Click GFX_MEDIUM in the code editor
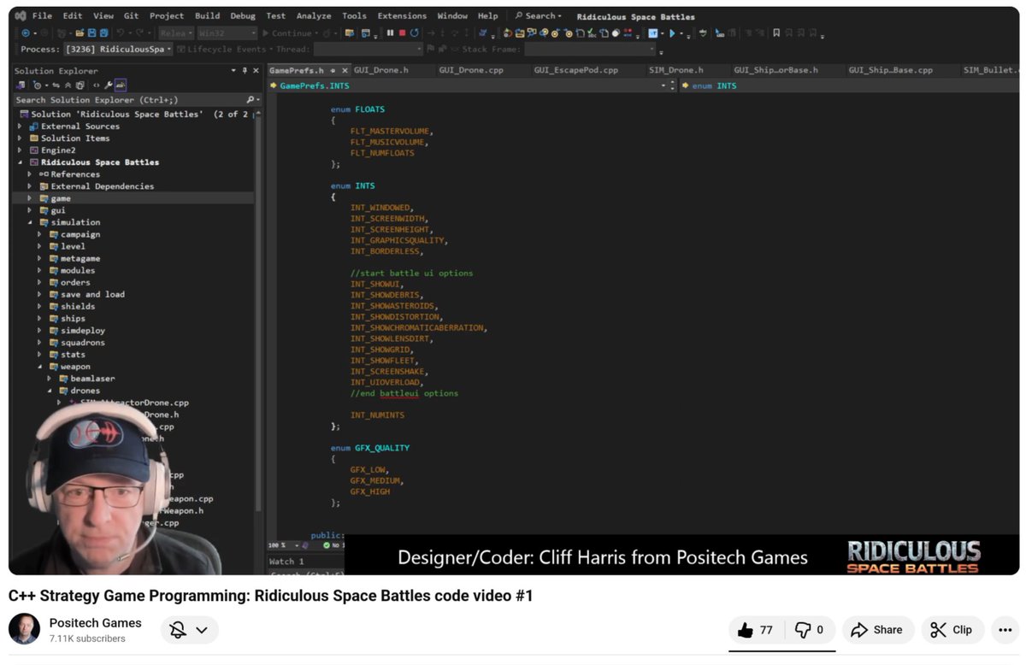This screenshot has width=1026, height=665. [376, 480]
